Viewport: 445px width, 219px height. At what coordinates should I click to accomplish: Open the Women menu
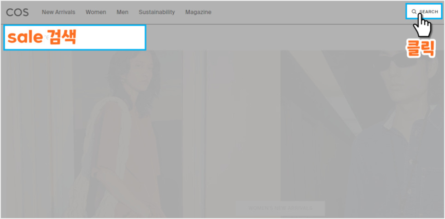tap(96, 12)
